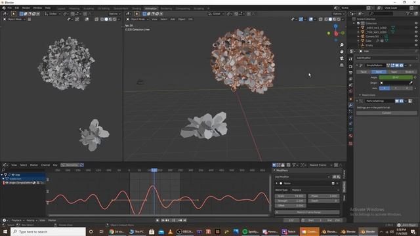The width and height of the screenshot is (420, 236).
Task: Open the Particle properties tab icon
Action: [350, 111]
